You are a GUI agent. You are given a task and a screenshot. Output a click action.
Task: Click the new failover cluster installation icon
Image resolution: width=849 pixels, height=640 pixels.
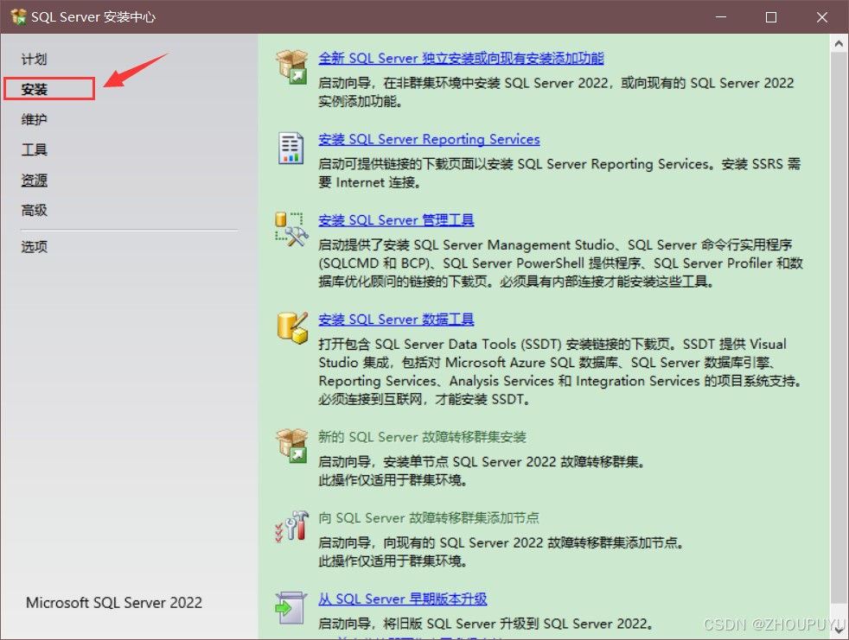[x=291, y=445]
